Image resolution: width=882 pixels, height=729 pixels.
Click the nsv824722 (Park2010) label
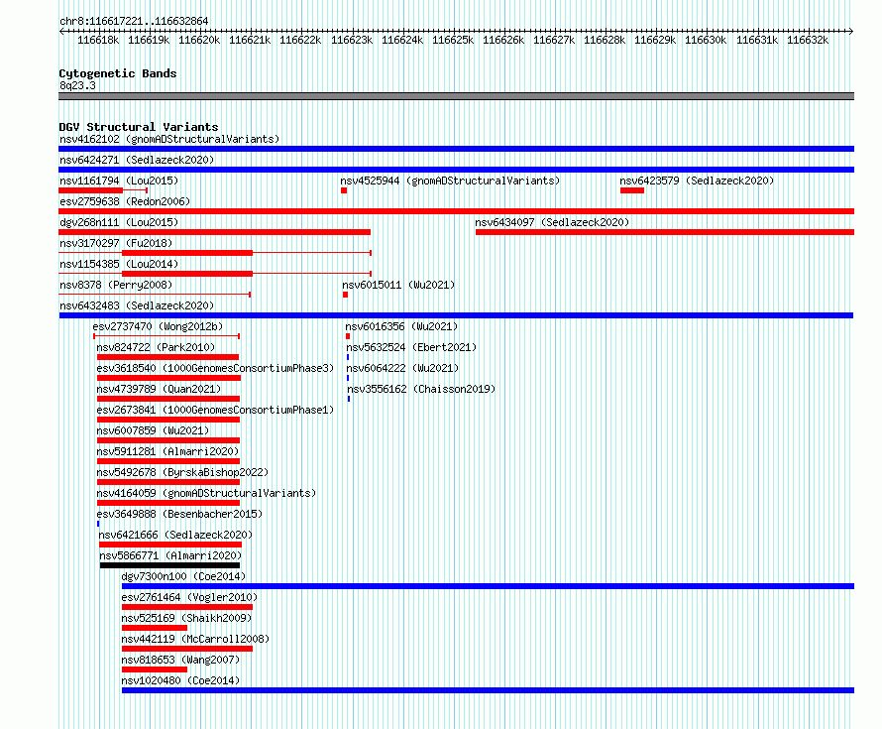(x=156, y=347)
